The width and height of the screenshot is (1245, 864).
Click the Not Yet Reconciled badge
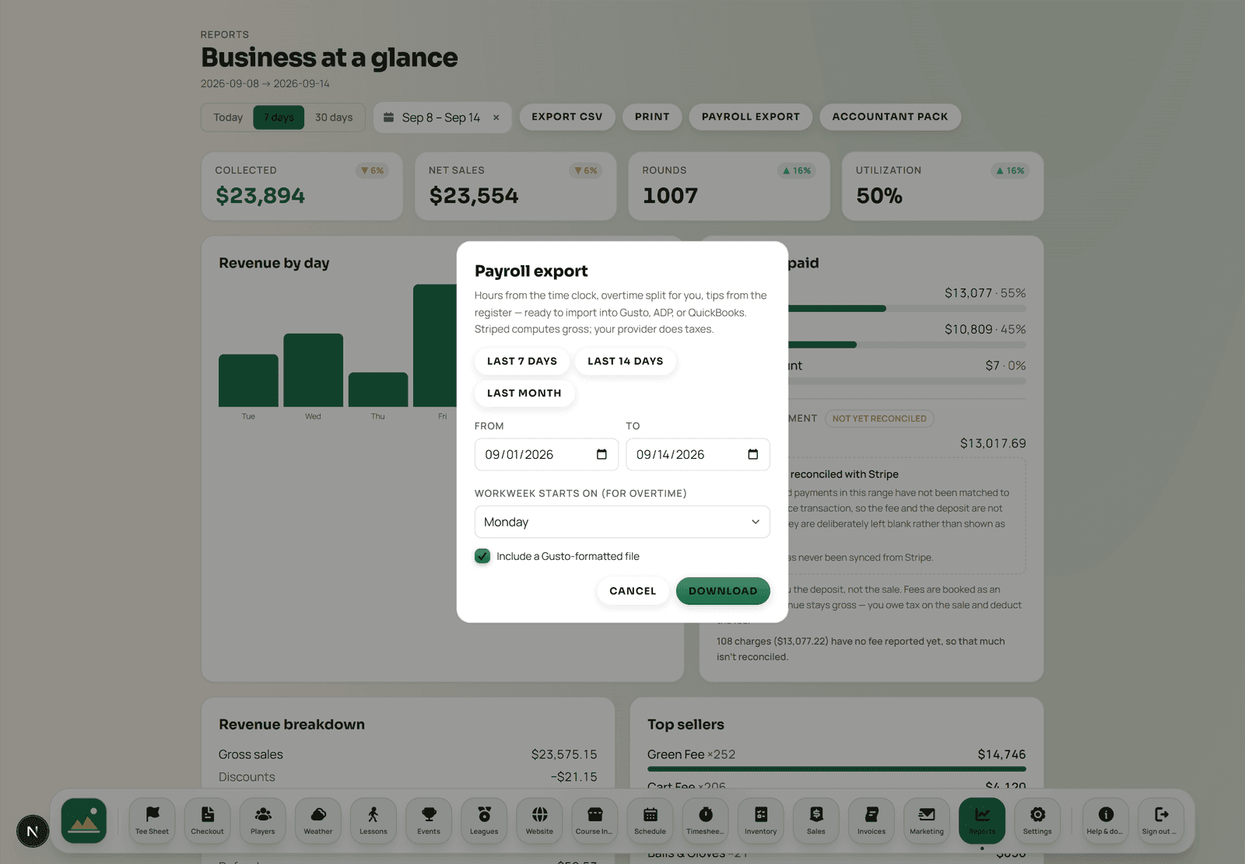[879, 418]
